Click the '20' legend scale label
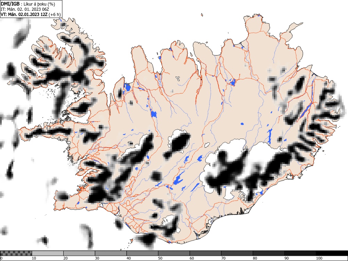 click(65, 258)
